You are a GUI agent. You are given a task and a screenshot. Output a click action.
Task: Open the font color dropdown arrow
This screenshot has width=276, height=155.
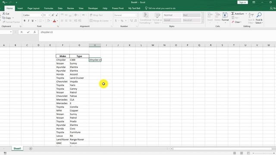coord(57,21)
